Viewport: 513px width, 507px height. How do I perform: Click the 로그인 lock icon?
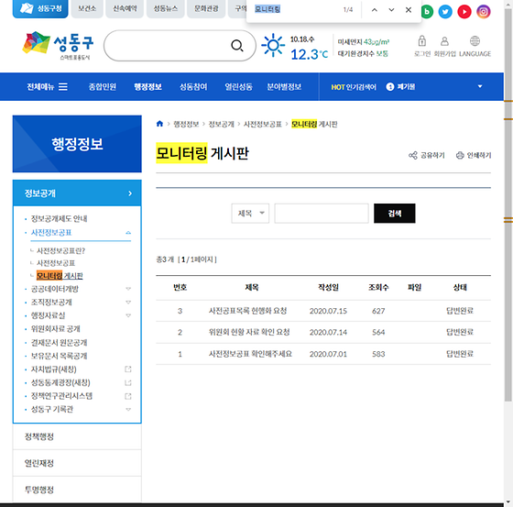pyautogui.click(x=422, y=41)
